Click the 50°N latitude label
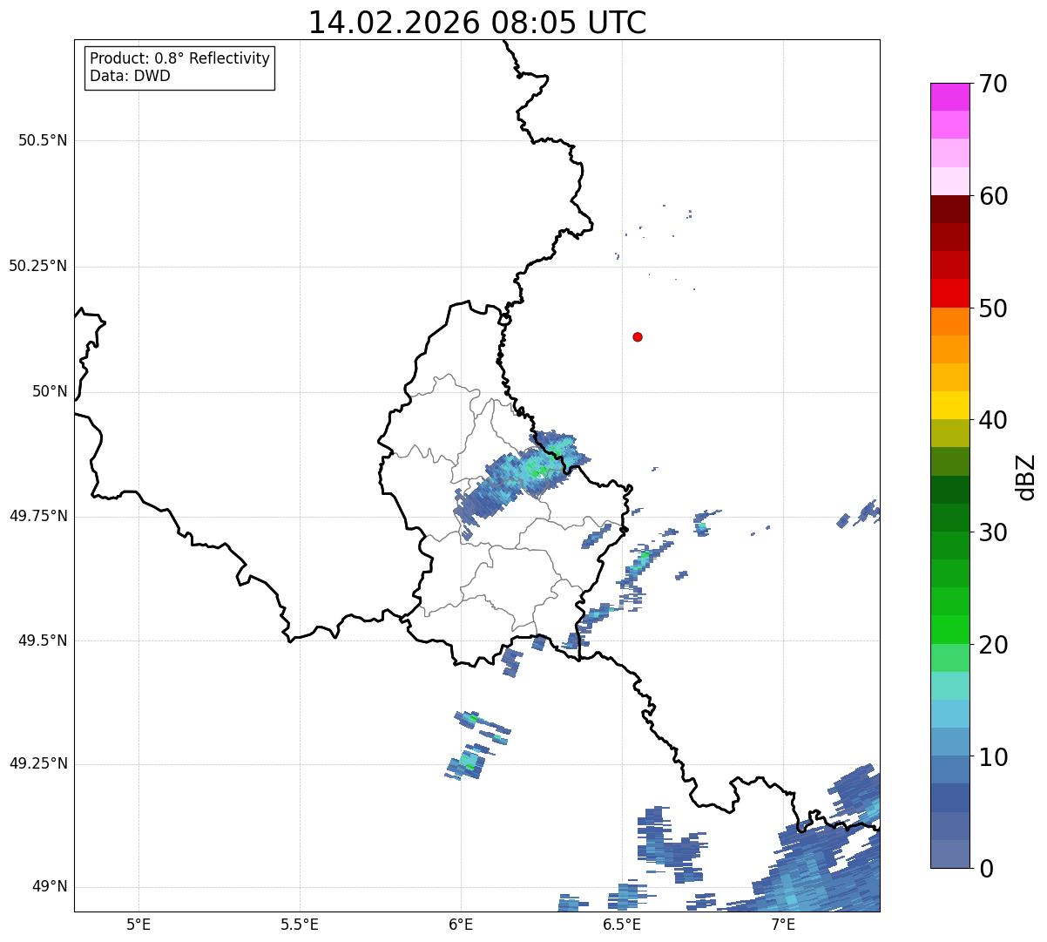This screenshot has width=1047, height=942. (51, 391)
